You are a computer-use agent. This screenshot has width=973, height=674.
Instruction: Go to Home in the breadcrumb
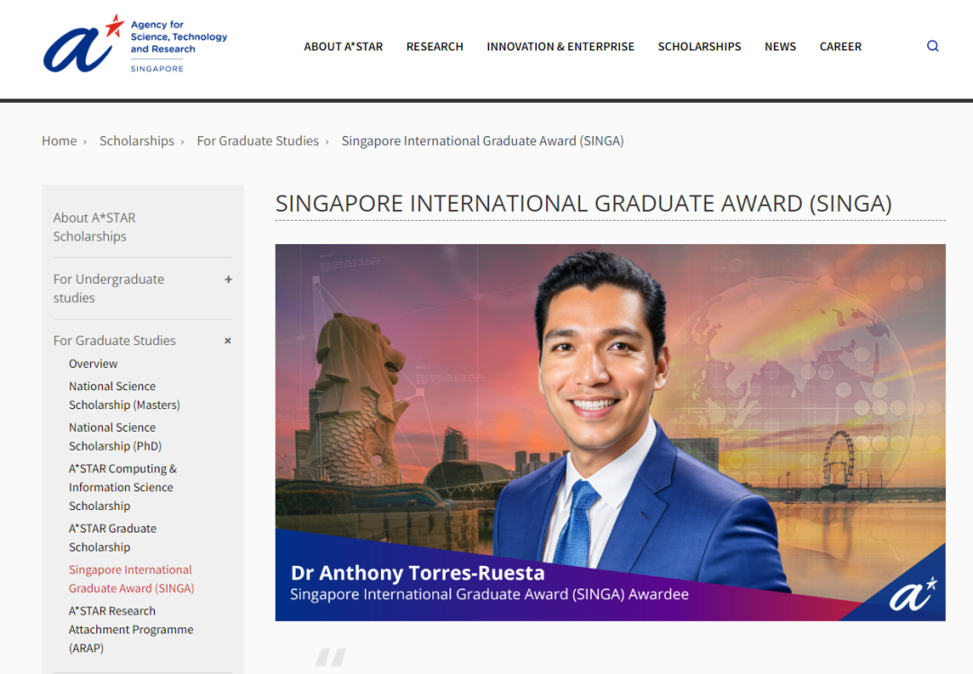(x=59, y=141)
